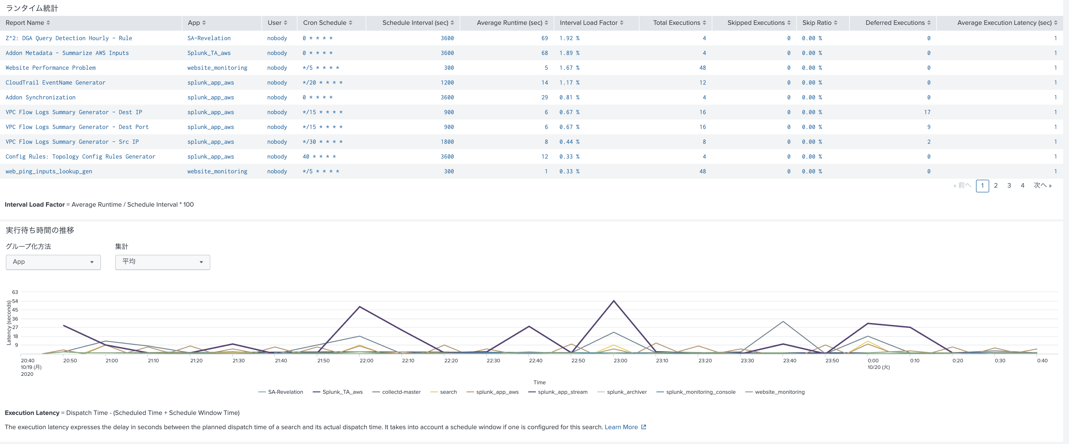1069x444 pixels.
Task: Click the Learn More link
Action: [621, 427]
